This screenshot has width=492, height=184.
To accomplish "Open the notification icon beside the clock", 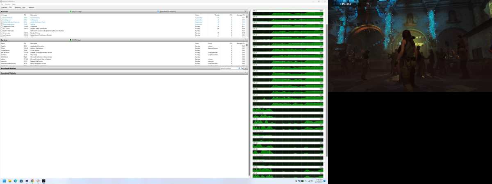I will (325, 181).
